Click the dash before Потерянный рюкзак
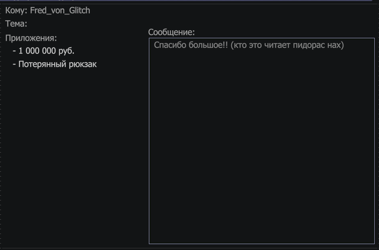The image size is (379, 250). 14,64
